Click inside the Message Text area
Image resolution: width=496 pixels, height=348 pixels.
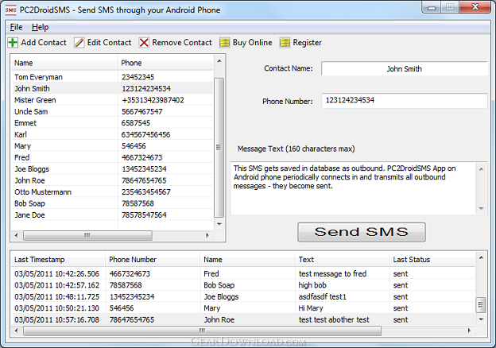coord(354,188)
